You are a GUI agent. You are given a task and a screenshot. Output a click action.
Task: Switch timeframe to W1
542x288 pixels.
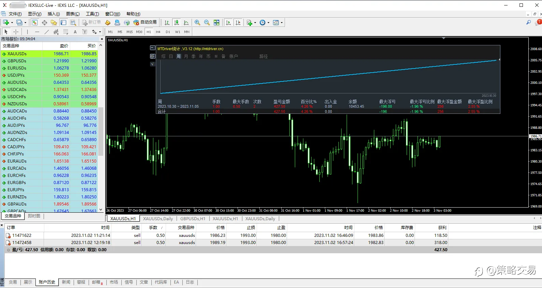(178, 32)
